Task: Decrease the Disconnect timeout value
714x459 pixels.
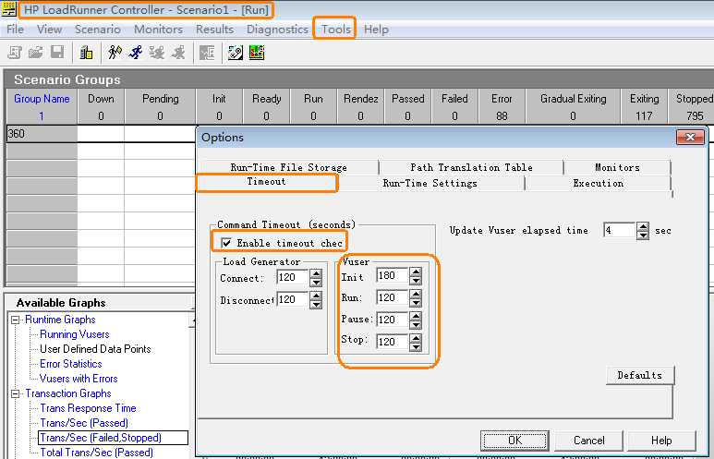Action: 316,304
